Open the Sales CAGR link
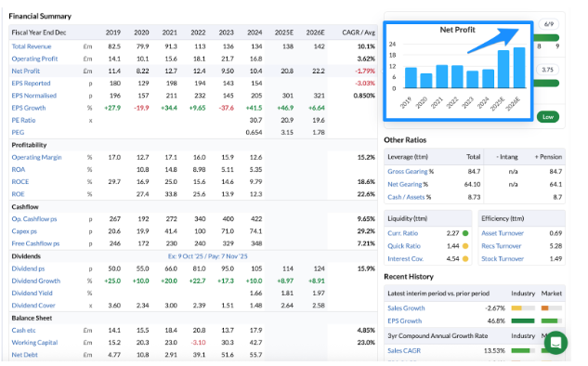588x366 pixels. [404, 351]
